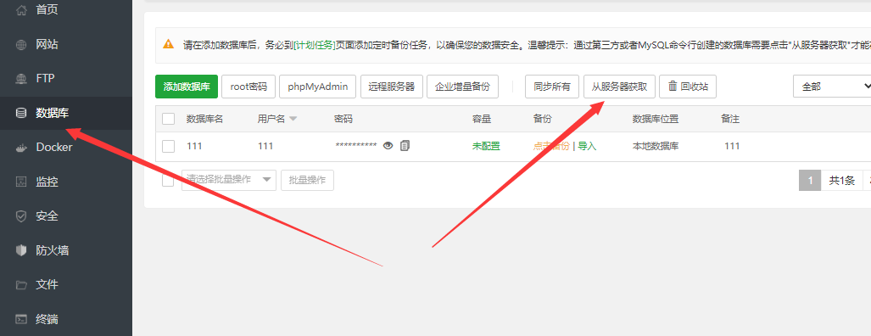The height and width of the screenshot is (336, 871).
Task: Open the 网站 sidebar menu item
Action: click(x=66, y=44)
